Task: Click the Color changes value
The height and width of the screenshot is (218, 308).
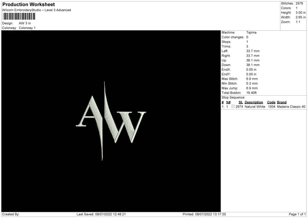Action: tap(247, 37)
